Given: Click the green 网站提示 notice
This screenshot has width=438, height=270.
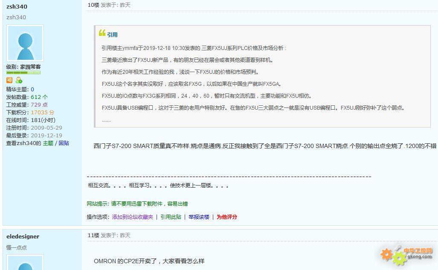Looking at the screenshot, I should pos(137,204).
